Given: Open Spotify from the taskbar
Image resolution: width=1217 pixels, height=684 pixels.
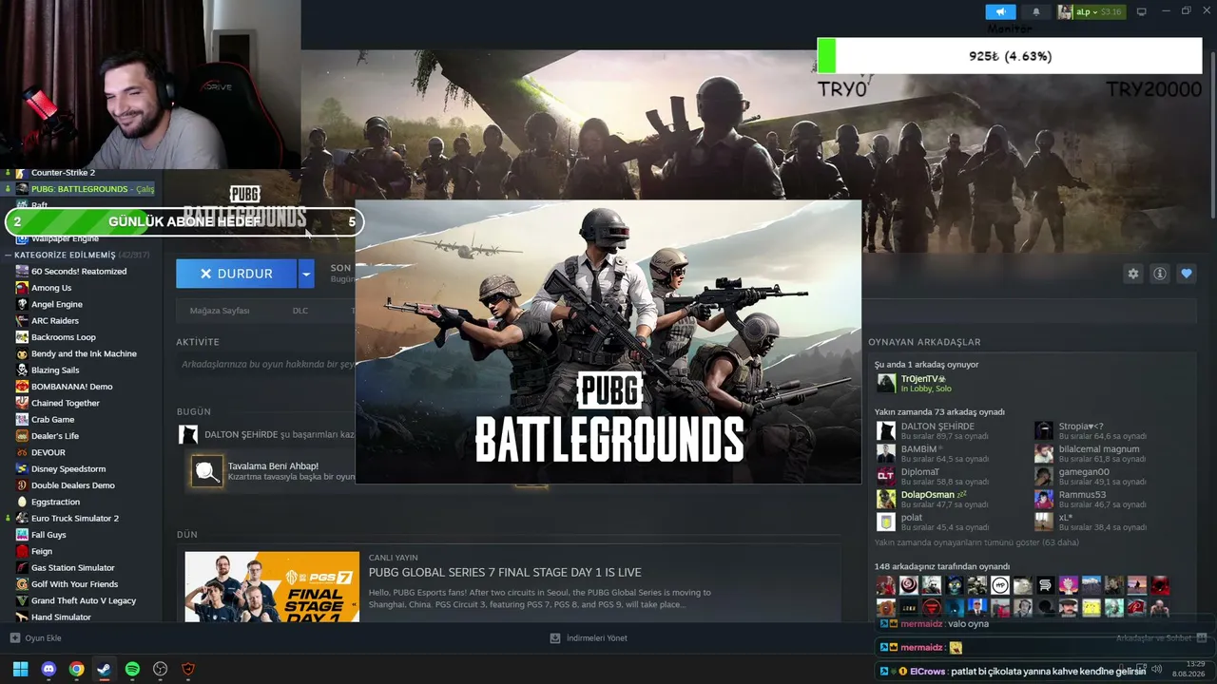Looking at the screenshot, I should coord(132,669).
